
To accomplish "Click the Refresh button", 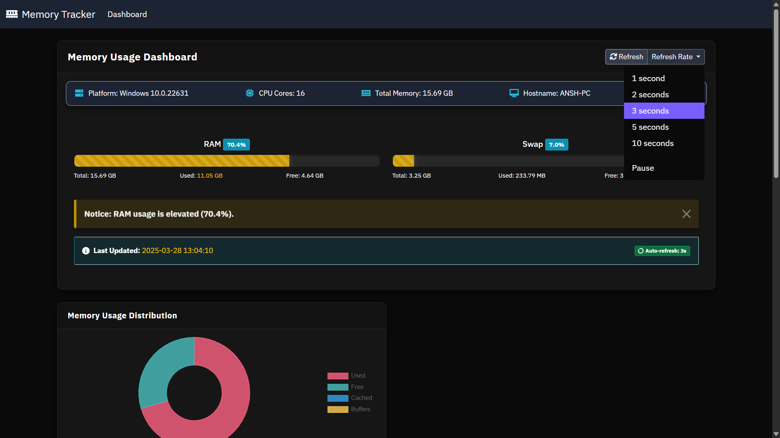I will (x=626, y=57).
